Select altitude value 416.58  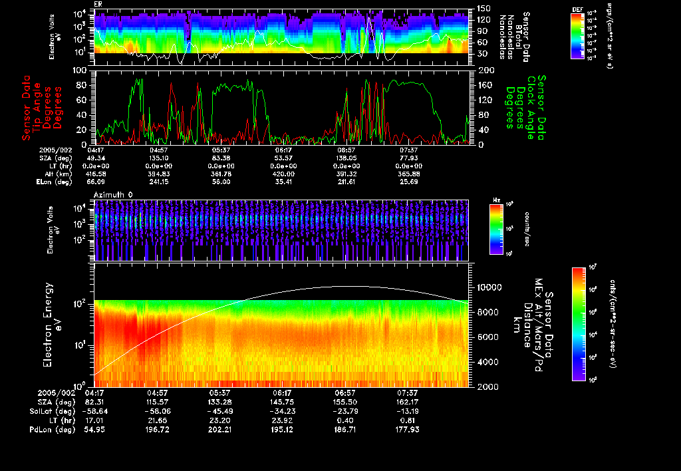point(96,174)
